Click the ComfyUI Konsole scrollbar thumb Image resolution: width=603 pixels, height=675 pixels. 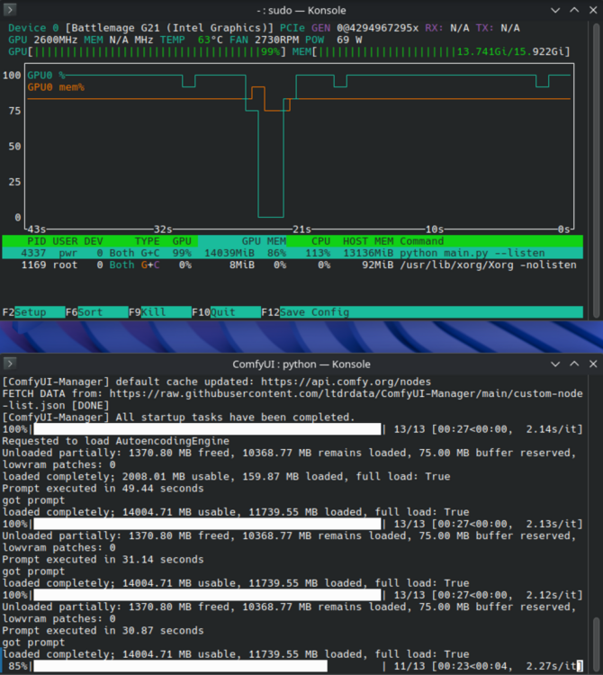click(x=596, y=644)
